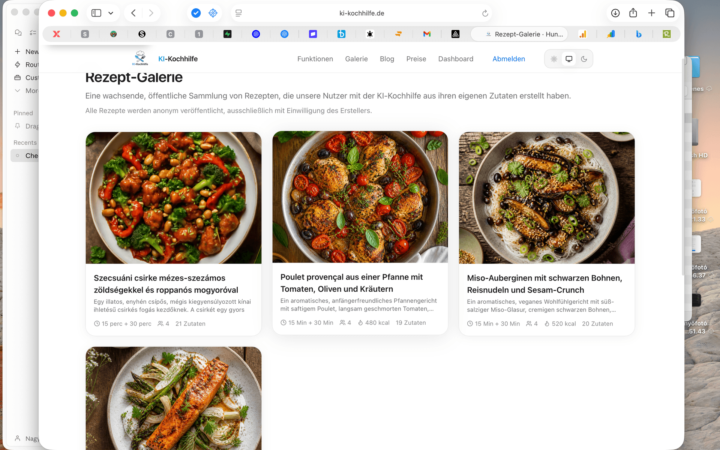Switch to the red X pinned tab
This screenshot has height=450, width=720.
point(57,34)
